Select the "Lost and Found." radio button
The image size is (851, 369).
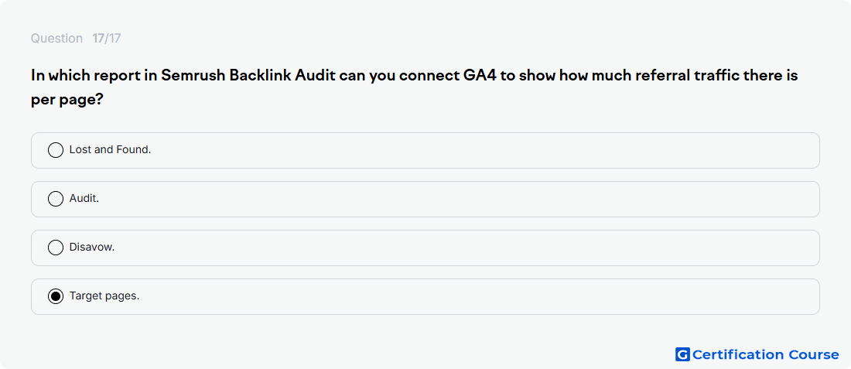point(56,150)
